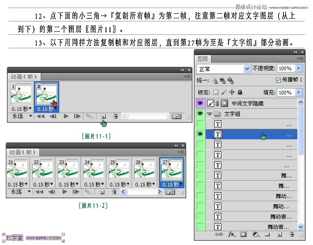Show the text layer directly under 文字组

[200, 124]
